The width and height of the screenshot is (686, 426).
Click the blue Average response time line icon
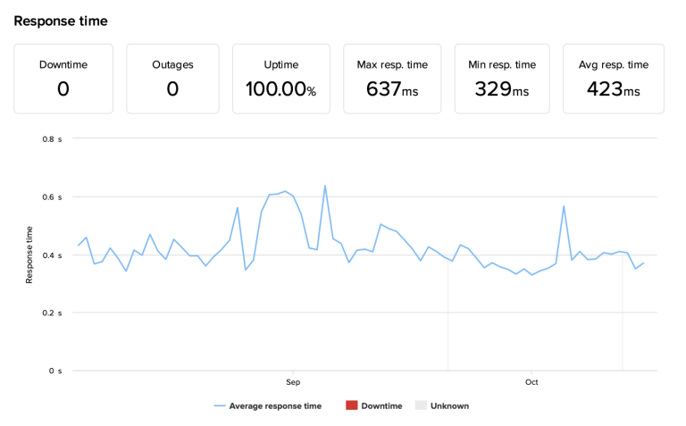pyautogui.click(x=220, y=406)
